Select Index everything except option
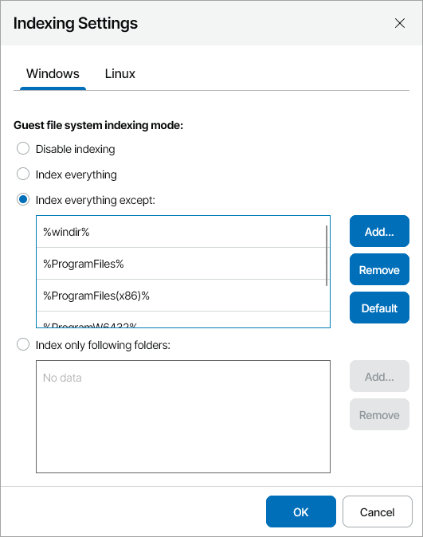The height and width of the screenshot is (537, 423). (x=23, y=199)
